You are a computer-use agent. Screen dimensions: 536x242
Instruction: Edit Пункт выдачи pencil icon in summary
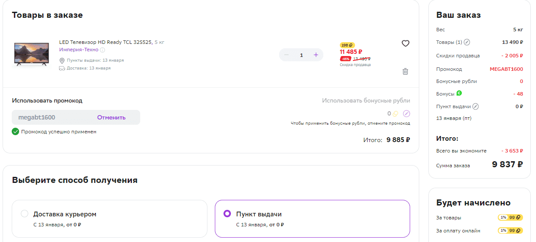476,106
